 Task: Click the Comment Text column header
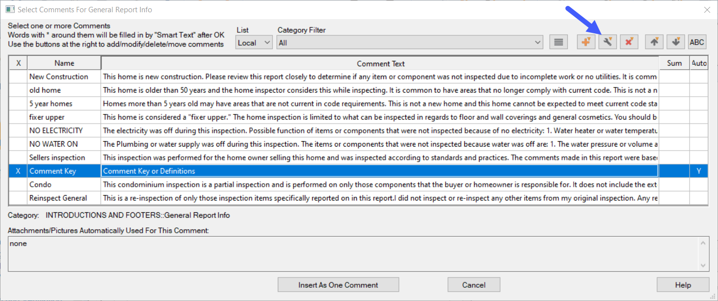pos(380,64)
